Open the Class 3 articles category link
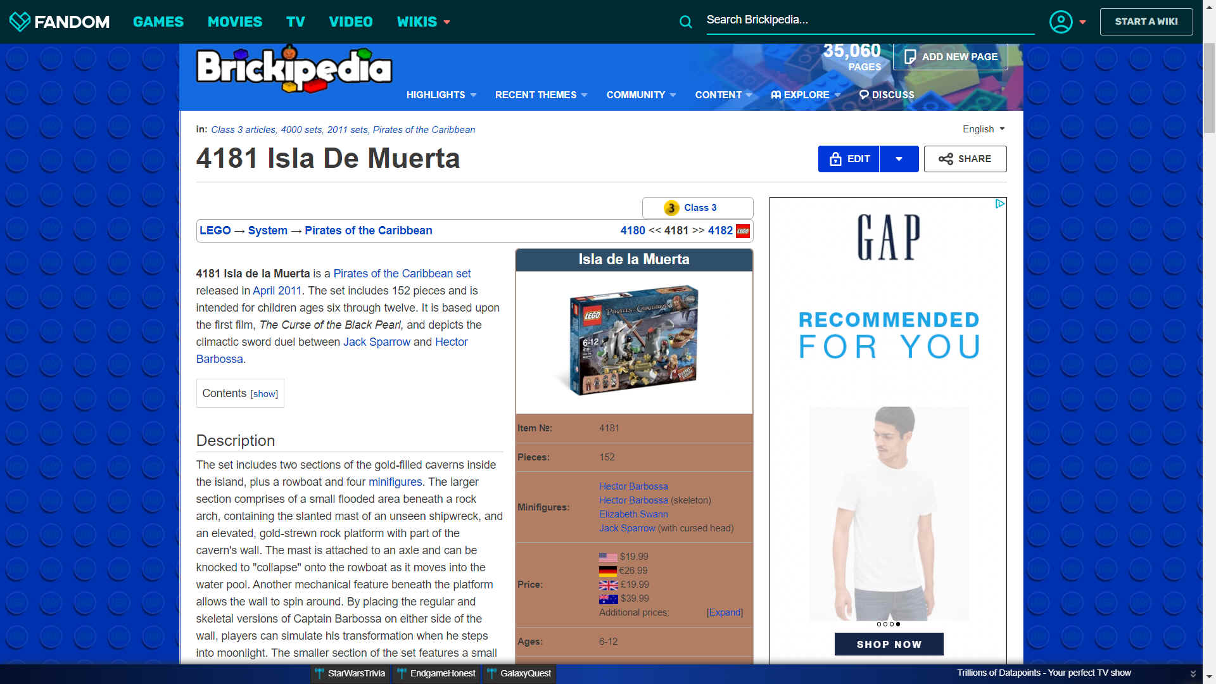This screenshot has width=1216, height=684. pyautogui.click(x=243, y=130)
